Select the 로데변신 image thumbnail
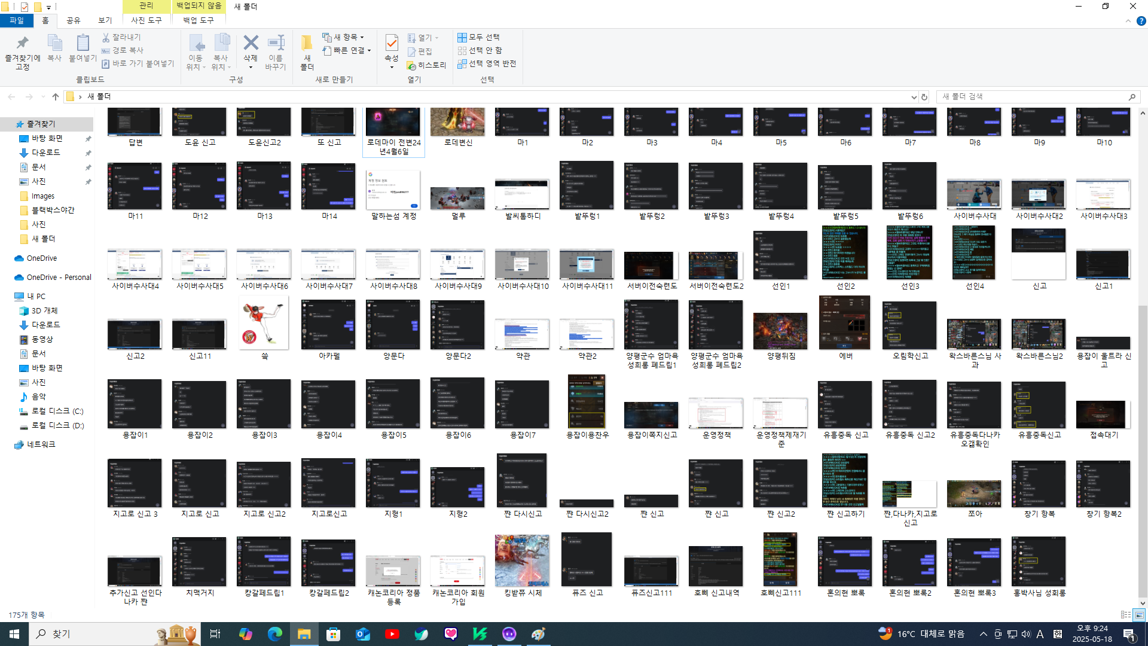This screenshot has width=1148, height=646. point(457,123)
